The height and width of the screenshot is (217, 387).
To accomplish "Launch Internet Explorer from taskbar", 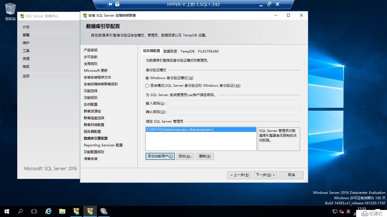I will click(x=49, y=211).
